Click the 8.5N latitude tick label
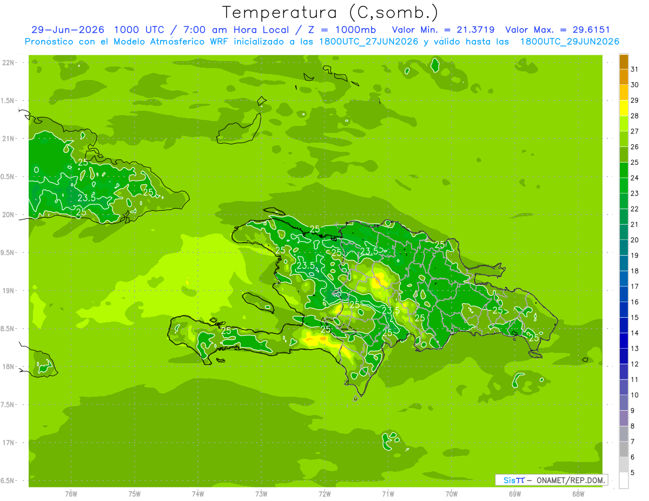 click(x=8, y=329)
